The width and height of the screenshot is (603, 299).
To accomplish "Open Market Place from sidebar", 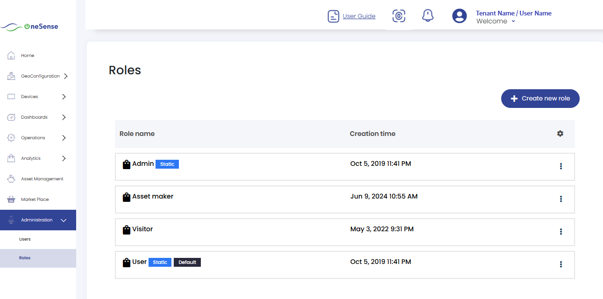I will tap(35, 199).
